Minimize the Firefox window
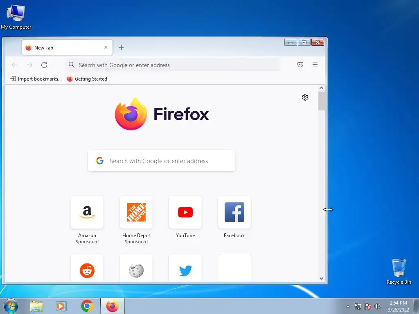 pos(291,43)
